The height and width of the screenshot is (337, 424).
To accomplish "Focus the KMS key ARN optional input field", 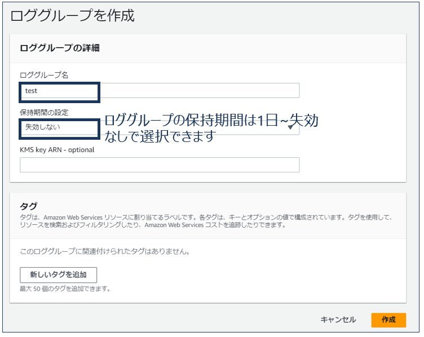I will pyautogui.click(x=160, y=165).
